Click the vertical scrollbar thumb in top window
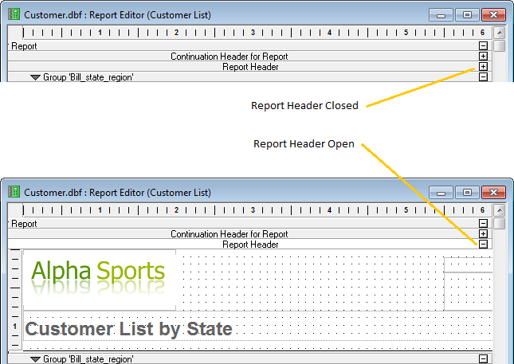The image size is (514, 364). pyautogui.click(x=499, y=46)
